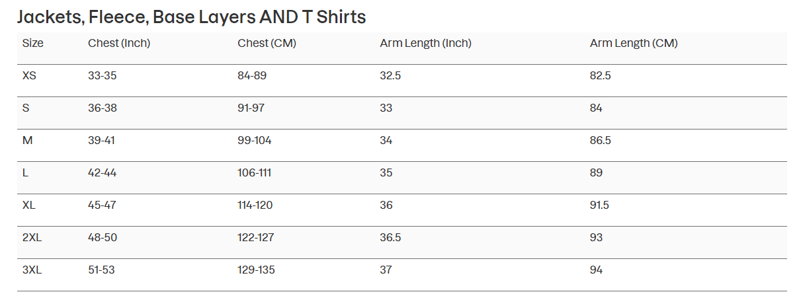Click the Arm Length (CM) column header
The image size is (805, 298).
pyautogui.click(x=634, y=44)
